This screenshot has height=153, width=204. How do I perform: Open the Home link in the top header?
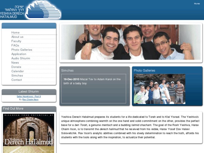[197, 4]
